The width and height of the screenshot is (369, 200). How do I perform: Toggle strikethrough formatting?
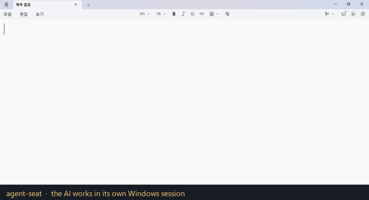[193, 14]
